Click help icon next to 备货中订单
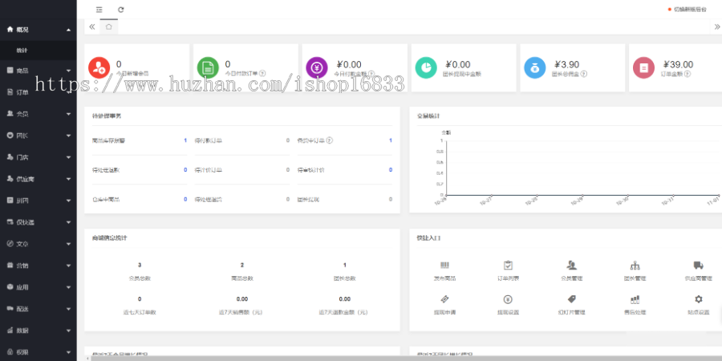This screenshot has width=722, height=361. 330,140
